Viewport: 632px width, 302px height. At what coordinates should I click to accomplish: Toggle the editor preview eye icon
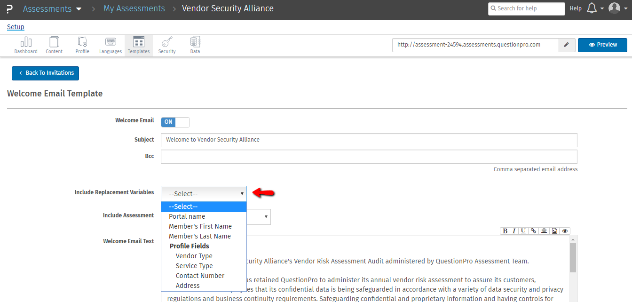pos(565,231)
